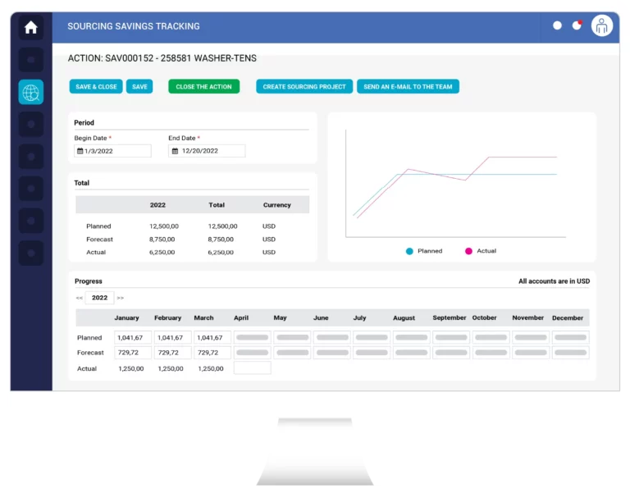The width and height of the screenshot is (630, 502).
Task: Toggle Actual series in chart legend
Action: pyautogui.click(x=481, y=251)
